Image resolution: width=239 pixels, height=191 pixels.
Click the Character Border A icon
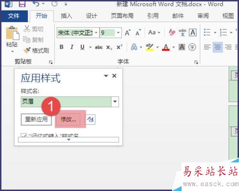pos(193,32)
